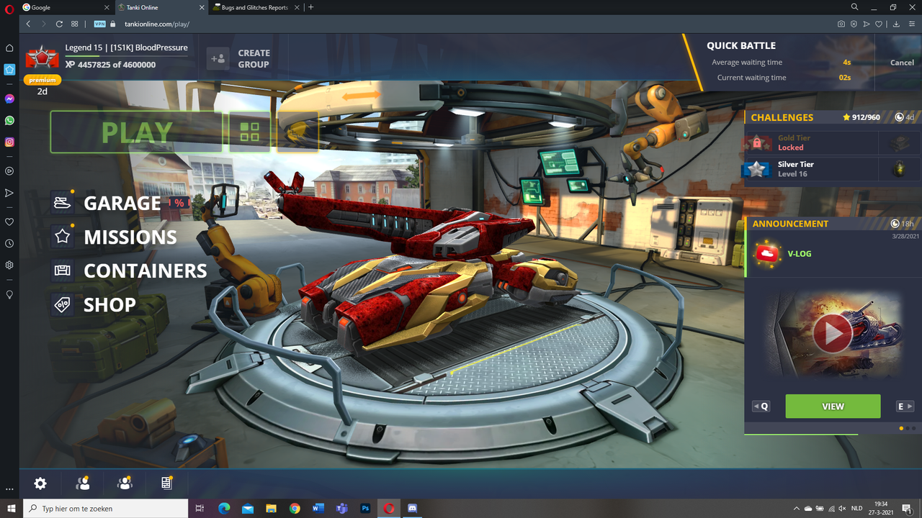Image resolution: width=922 pixels, height=518 pixels.
Task: Click the XP 4457825 of 4600000 text
Action: pyautogui.click(x=110, y=65)
